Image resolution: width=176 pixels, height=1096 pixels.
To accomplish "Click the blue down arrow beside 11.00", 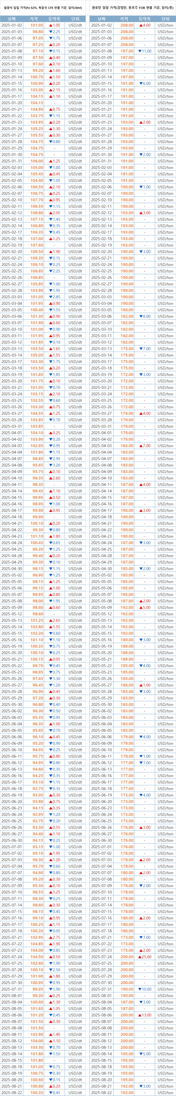I will click(141, 51).
